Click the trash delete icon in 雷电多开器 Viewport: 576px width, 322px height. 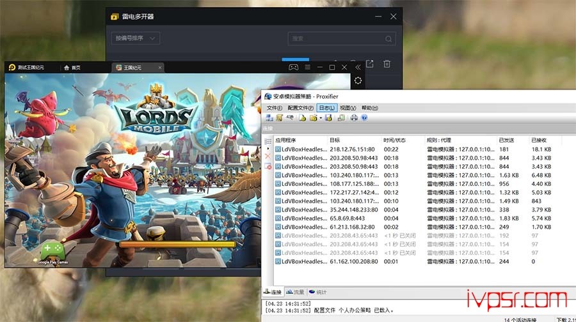[x=387, y=64]
